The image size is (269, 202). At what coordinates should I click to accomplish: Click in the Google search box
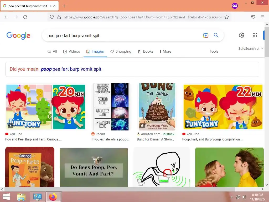[123, 36]
